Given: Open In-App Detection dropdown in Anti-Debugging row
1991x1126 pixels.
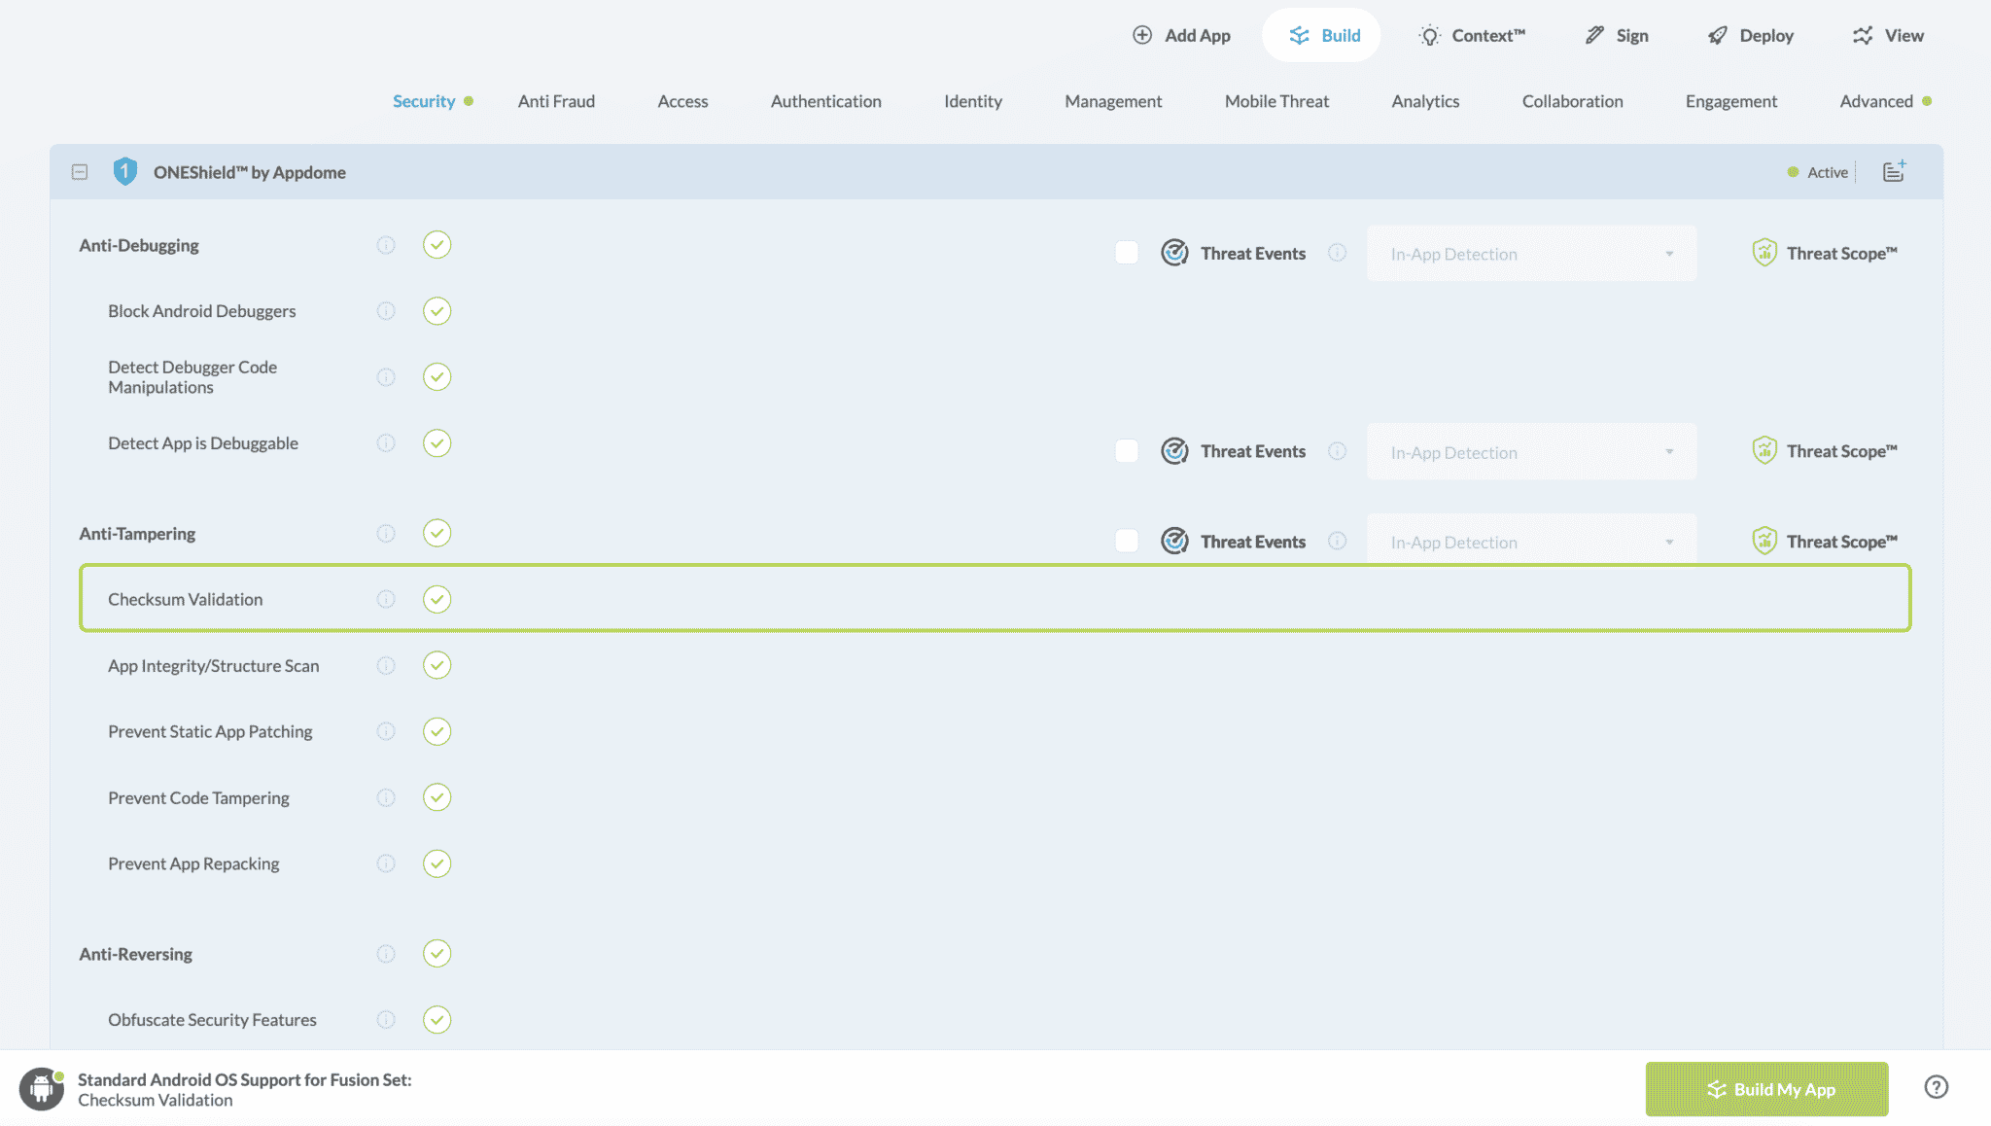Looking at the screenshot, I should tap(1531, 254).
